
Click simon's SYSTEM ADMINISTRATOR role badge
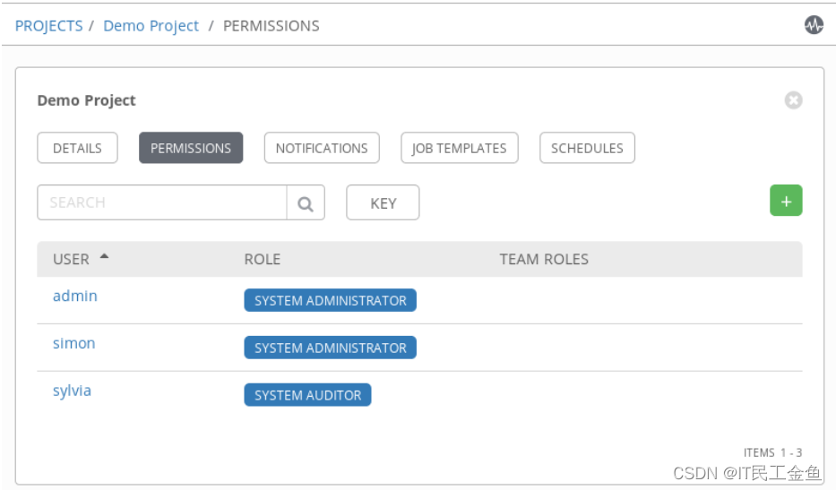[x=330, y=348]
